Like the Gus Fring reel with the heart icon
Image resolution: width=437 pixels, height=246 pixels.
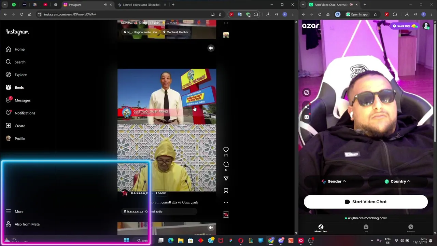click(x=226, y=150)
